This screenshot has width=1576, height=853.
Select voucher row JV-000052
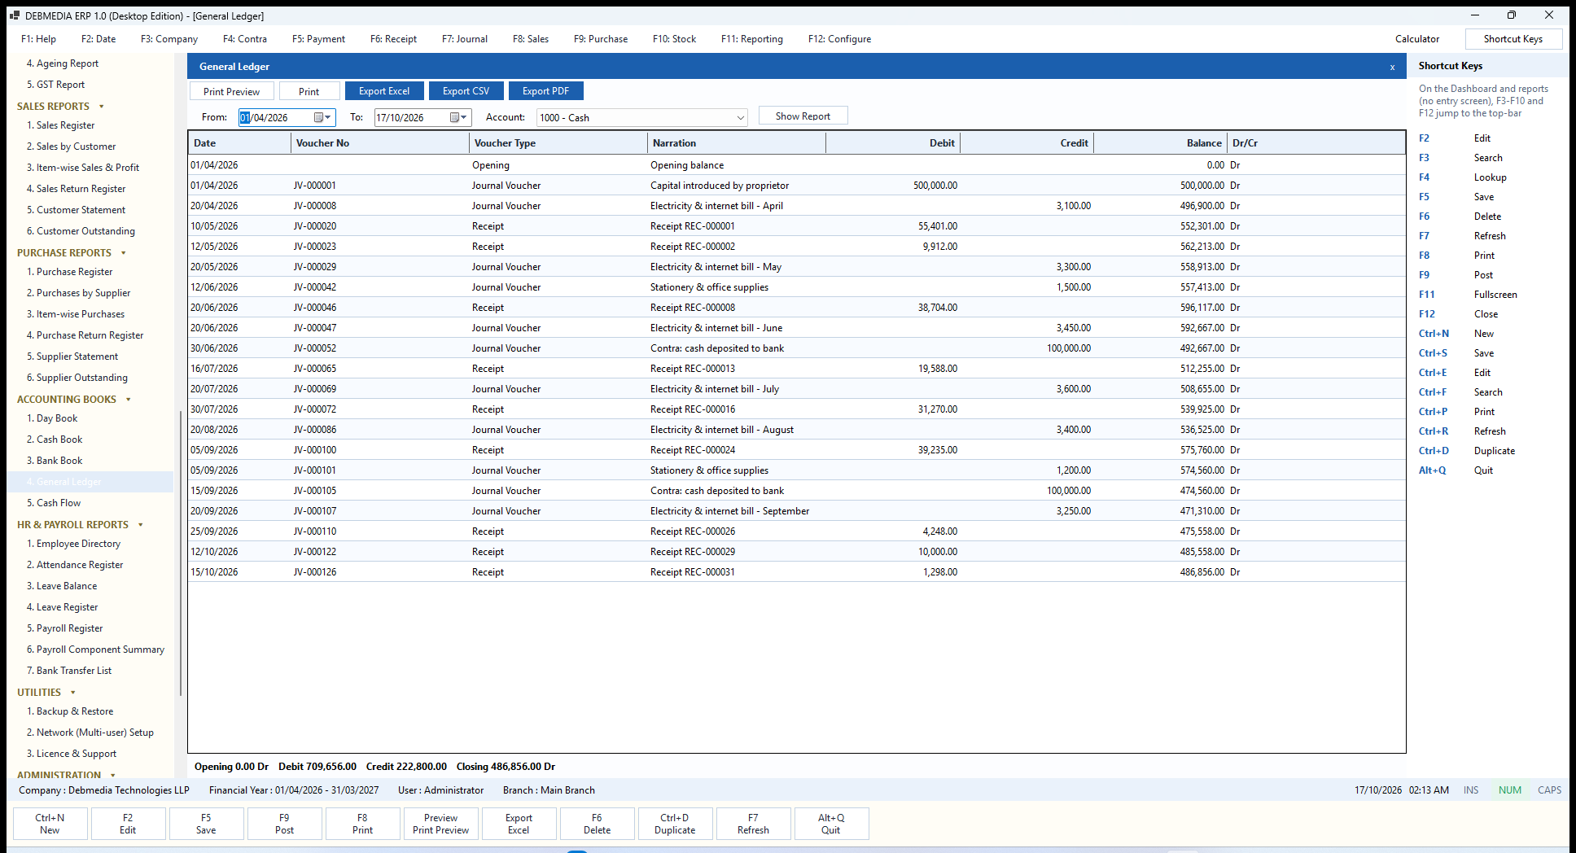[x=796, y=348]
